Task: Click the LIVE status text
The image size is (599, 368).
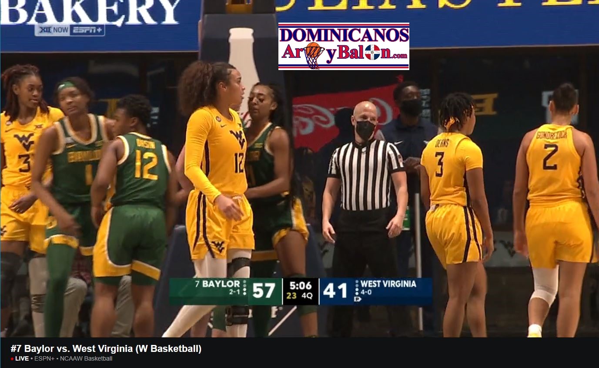Action: coord(22,359)
